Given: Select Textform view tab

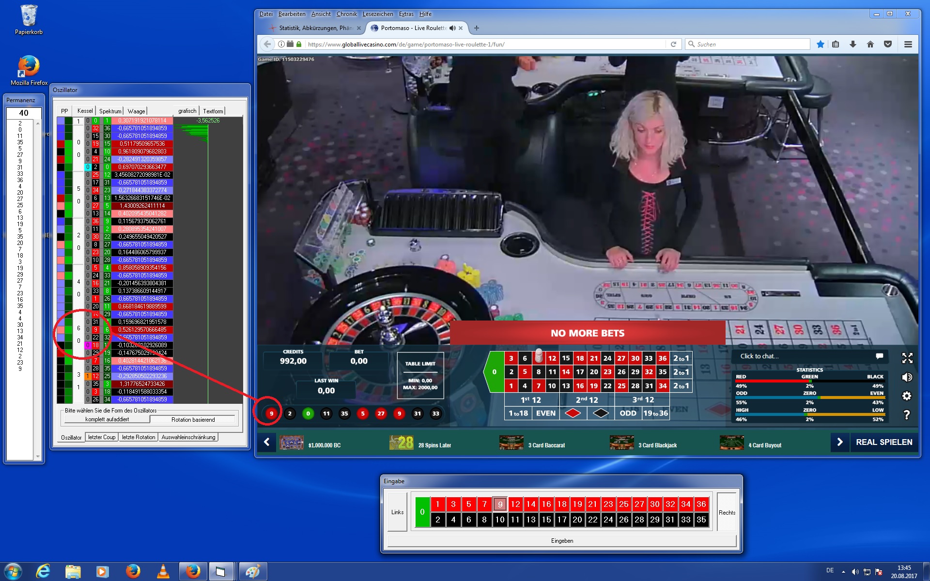Looking at the screenshot, I should 213,111.
